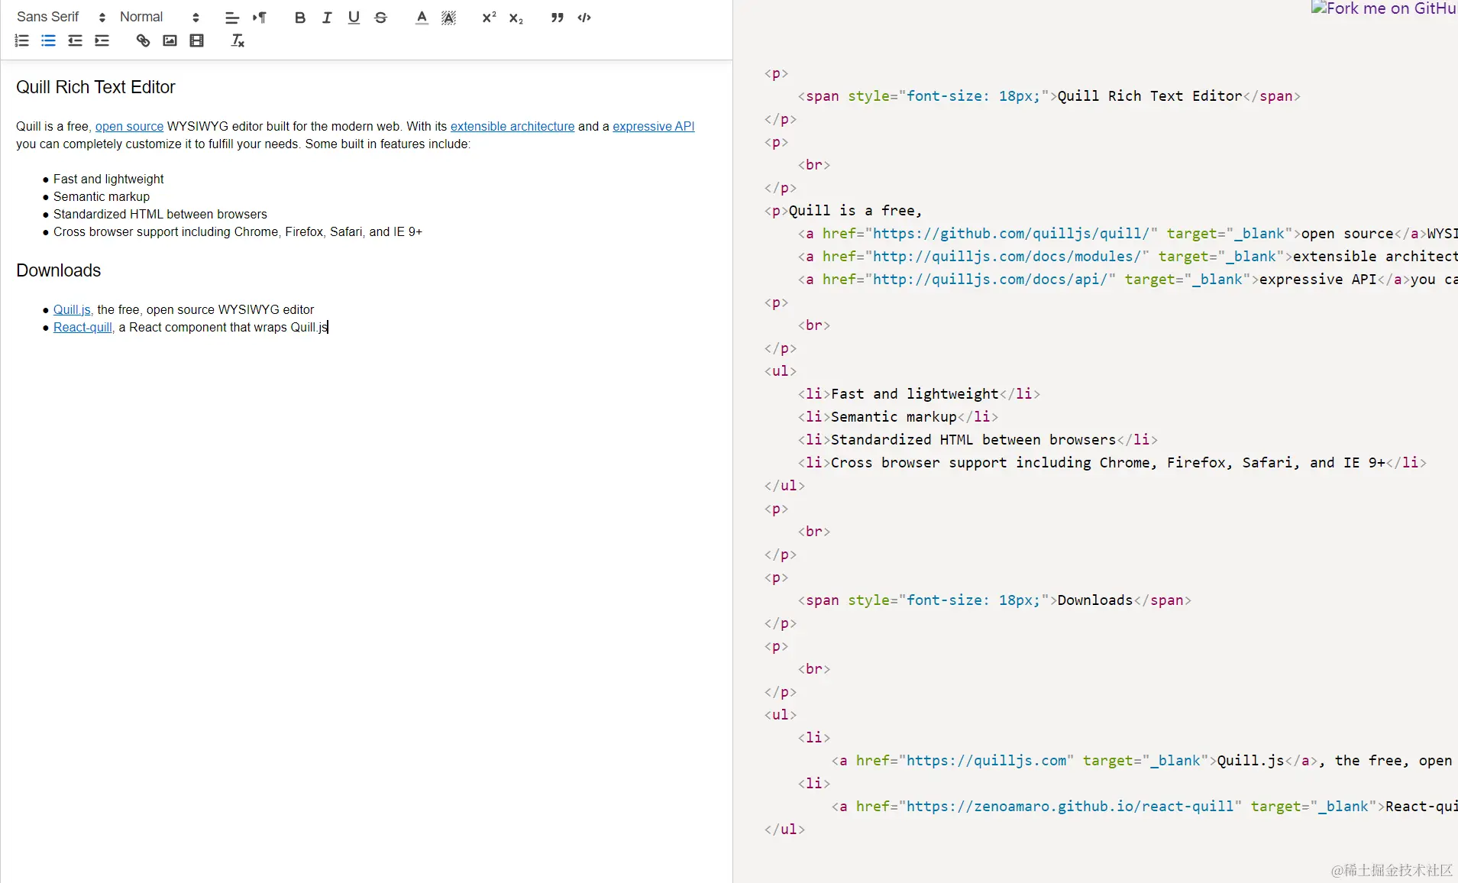This screenshot has height=883, width=1458.
Task: Insert a hyperlink
Action: point(143,40)
